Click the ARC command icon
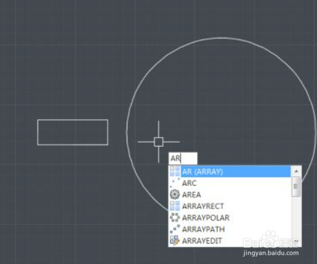Image resolution: width=317 pixels, height=264 pixels. (x=175, y=183)
